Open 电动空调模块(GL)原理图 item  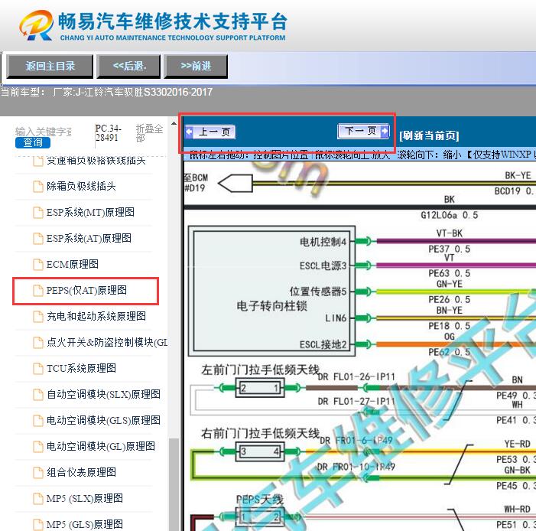point(101,446)
